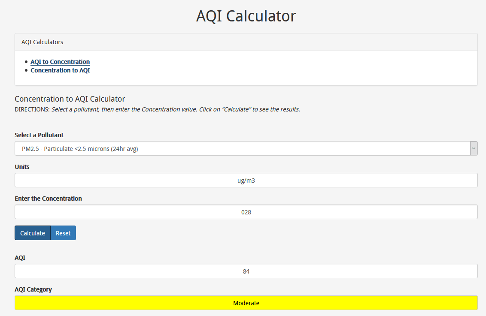Expand the pollutant dropdown arrow

coord(474,148)
